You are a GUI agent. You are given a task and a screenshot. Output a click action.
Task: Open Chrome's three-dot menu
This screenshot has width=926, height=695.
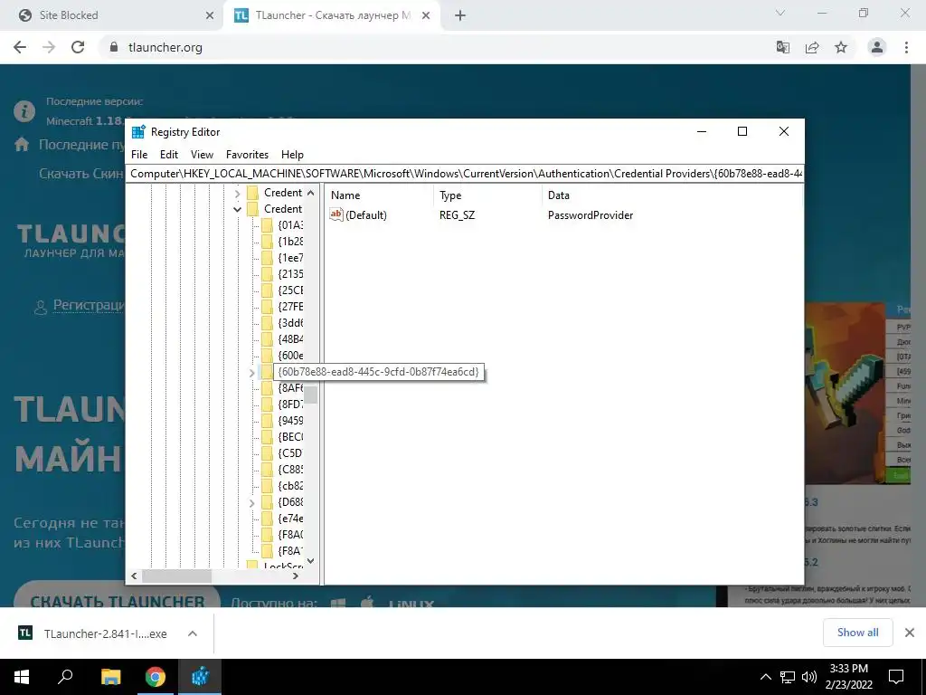pos(906,47)
